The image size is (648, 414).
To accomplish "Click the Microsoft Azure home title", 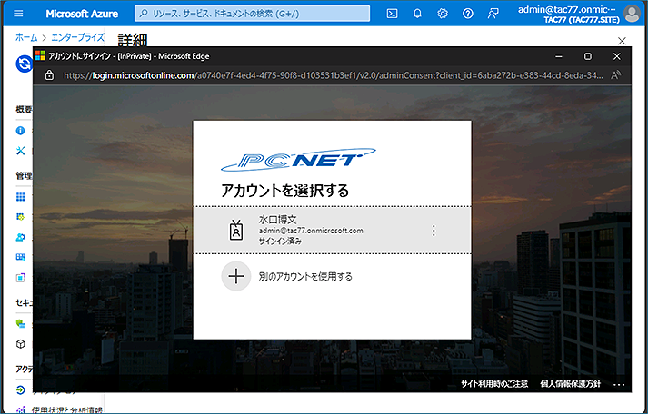I will 82,14.
